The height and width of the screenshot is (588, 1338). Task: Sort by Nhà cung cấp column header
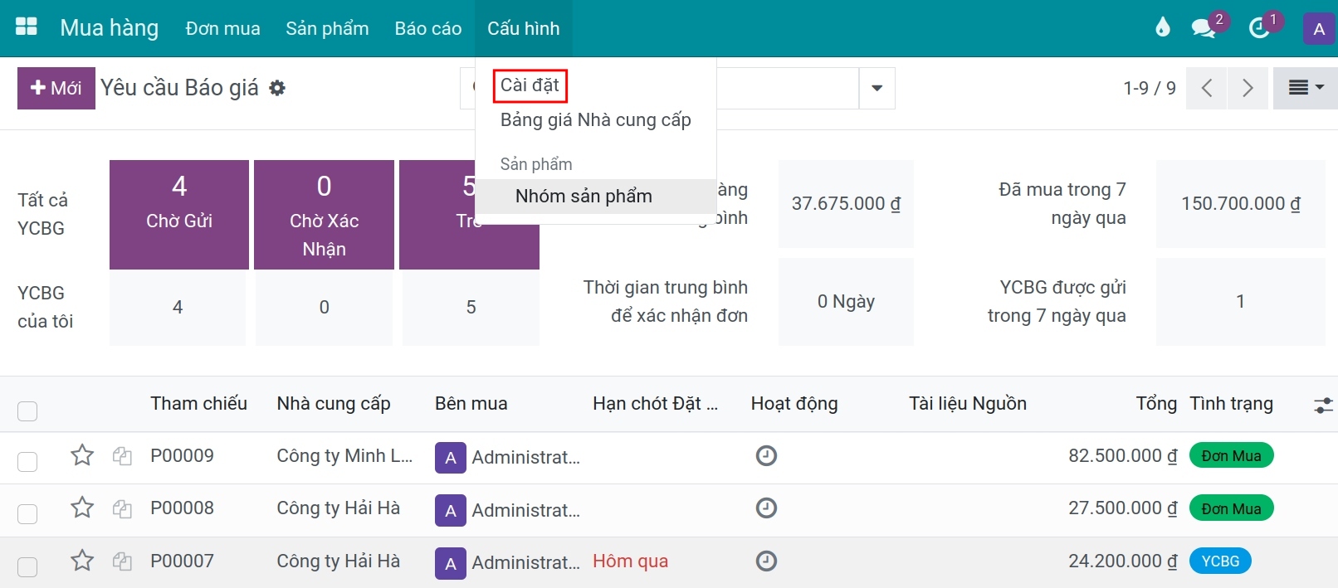[334, 404]
